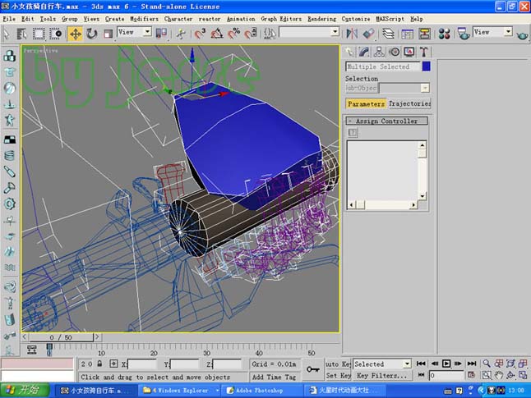Open the Utilities hammer panel

(x=423, y=52)
